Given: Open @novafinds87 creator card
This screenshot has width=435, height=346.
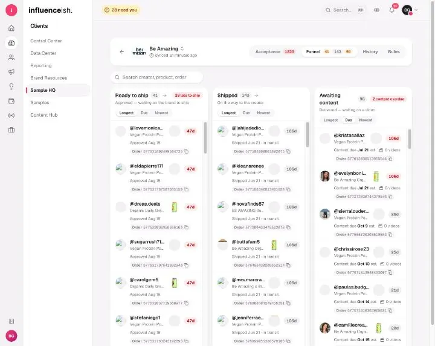Looking at the screenshot, I should (x=259, y=215).
